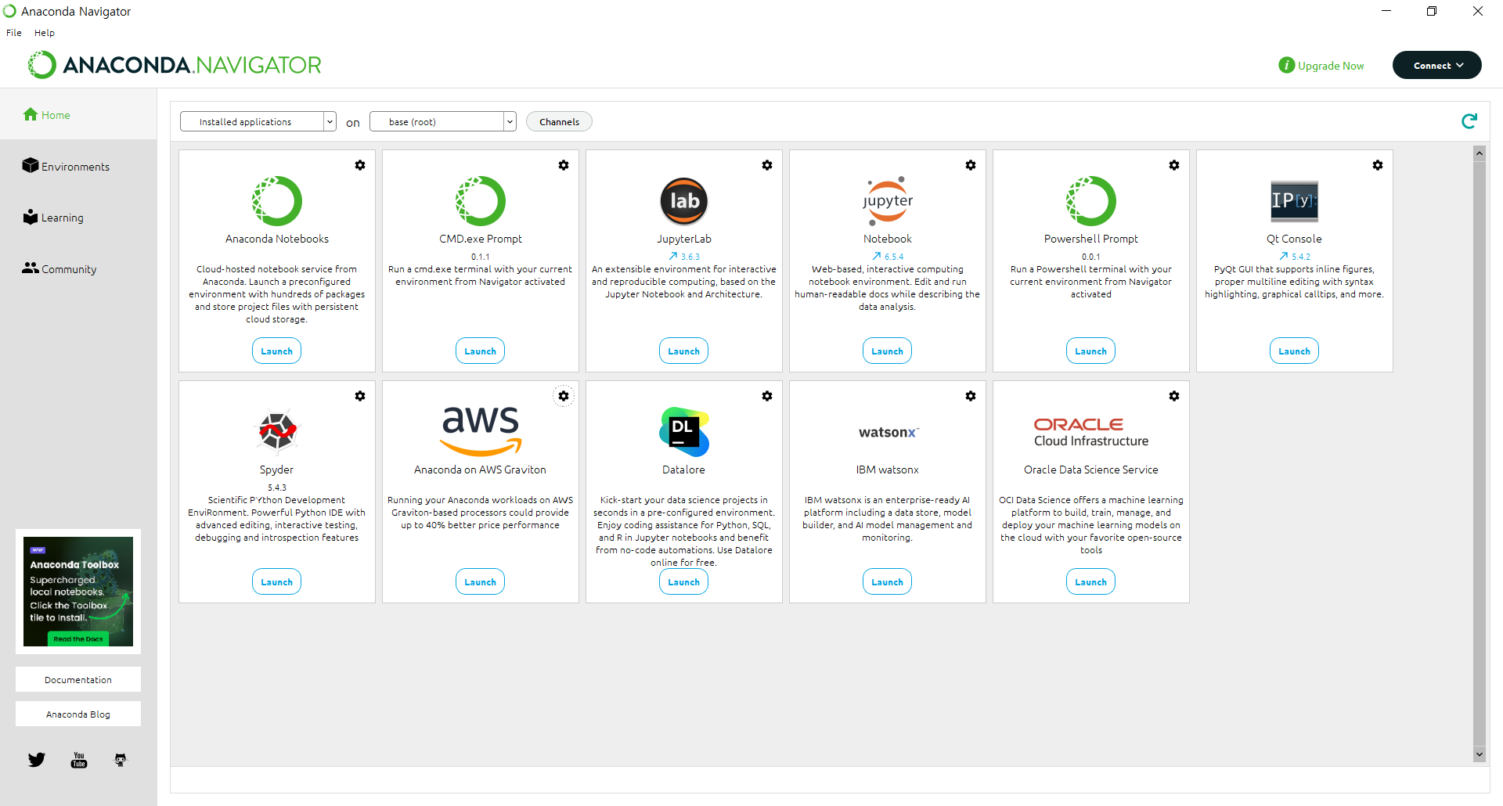Launch Anaconda Notebooks
This screenshot has height=806, width=1503.
point(277,351)
